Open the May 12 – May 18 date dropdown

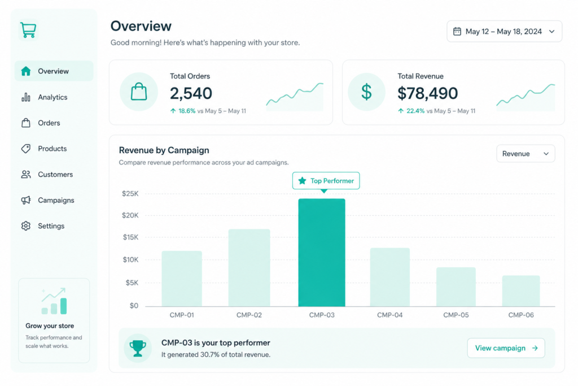[x=504, y=32]
